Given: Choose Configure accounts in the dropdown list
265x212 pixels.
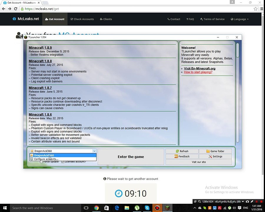Looking at the screenshot, I should [x=63, y=159].
